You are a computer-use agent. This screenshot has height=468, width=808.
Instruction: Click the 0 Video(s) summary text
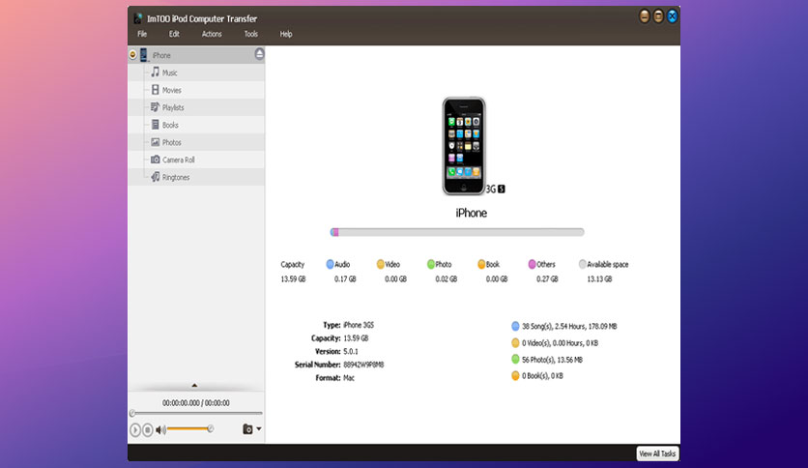tap(561, 343)
